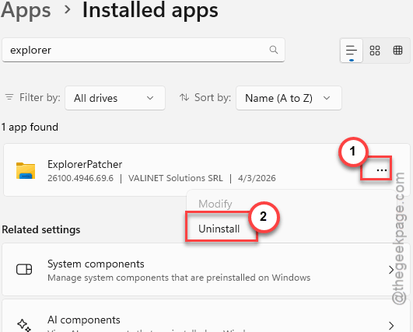Click the search magnifier icon
This screenshot has width=413, height=332.
click(x=274, y=50)
